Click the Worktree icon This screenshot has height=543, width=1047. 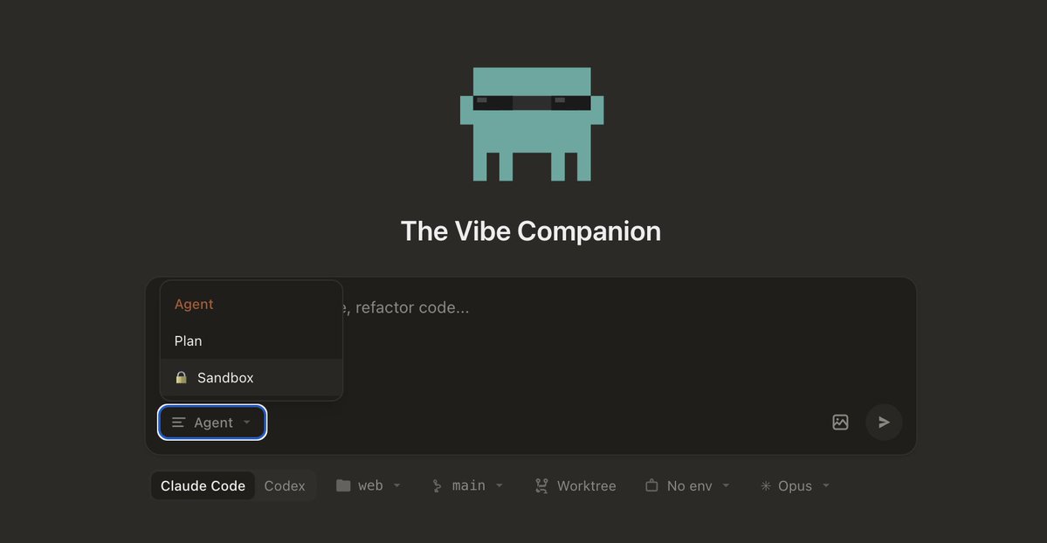pyautogui.click(x=541, y=485)
